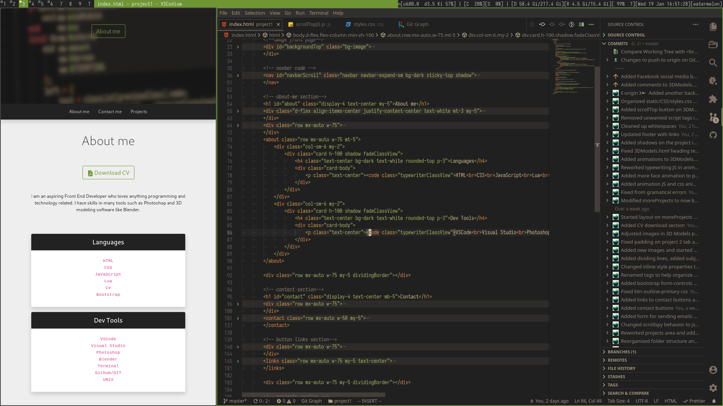Click the scrollTopJS.js tab label
Image resolution: width=723 pixels, height=406 pixels.
coord(311,24)
